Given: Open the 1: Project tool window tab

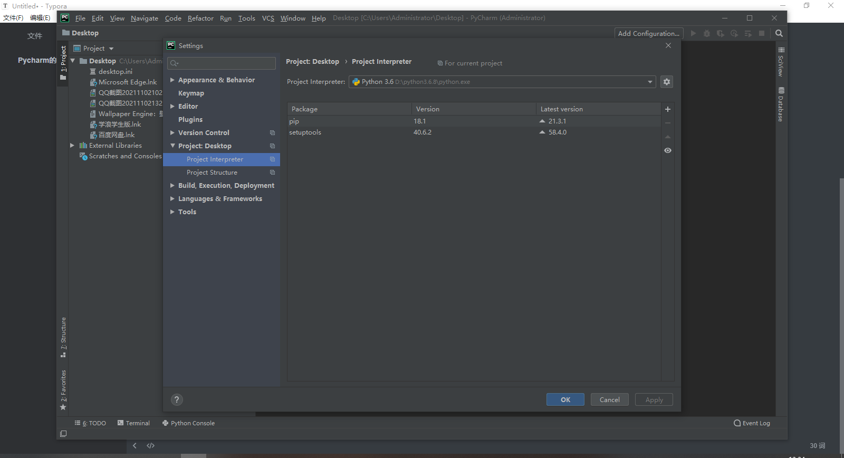Looking at the screenshot, I should point(63,63).
